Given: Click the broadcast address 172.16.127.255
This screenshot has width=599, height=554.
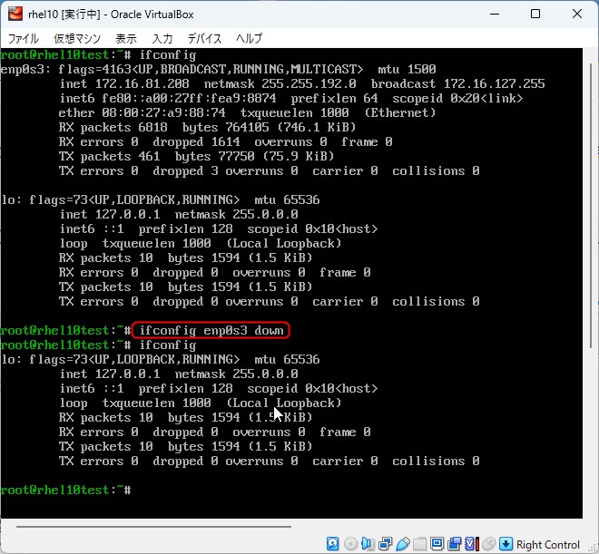Looking at the screenshot, I should (494, 84).
